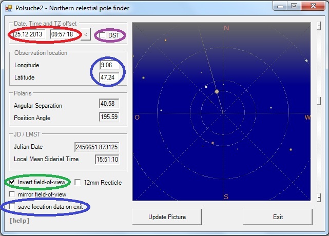
Task: Close the Polsuche2 window
Action: [313, 6]
